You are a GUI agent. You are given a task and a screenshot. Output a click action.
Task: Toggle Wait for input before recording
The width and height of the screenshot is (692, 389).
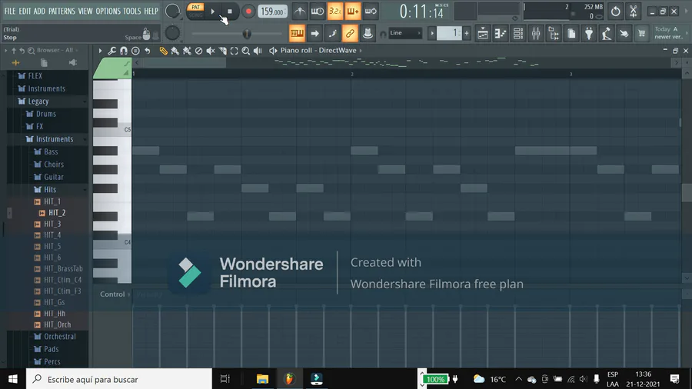tap(318, 12)
